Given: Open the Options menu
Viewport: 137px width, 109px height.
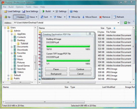Looking at the screenshot, I should click(x=20, y=7).
